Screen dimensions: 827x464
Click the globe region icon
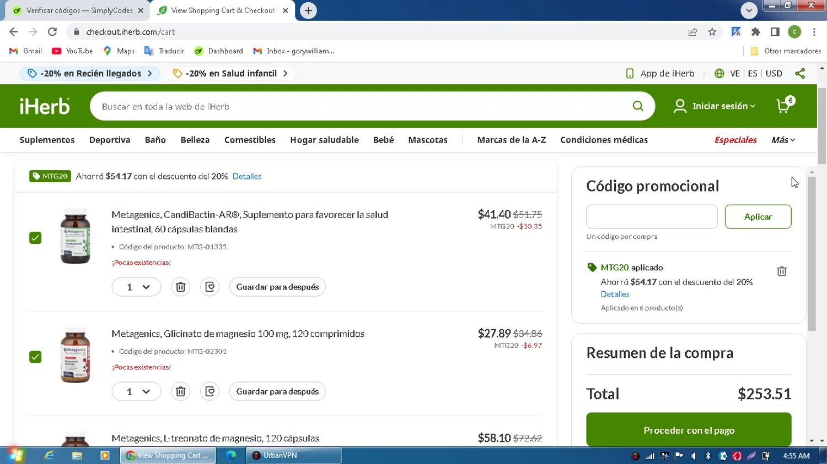tap(719, 73)
